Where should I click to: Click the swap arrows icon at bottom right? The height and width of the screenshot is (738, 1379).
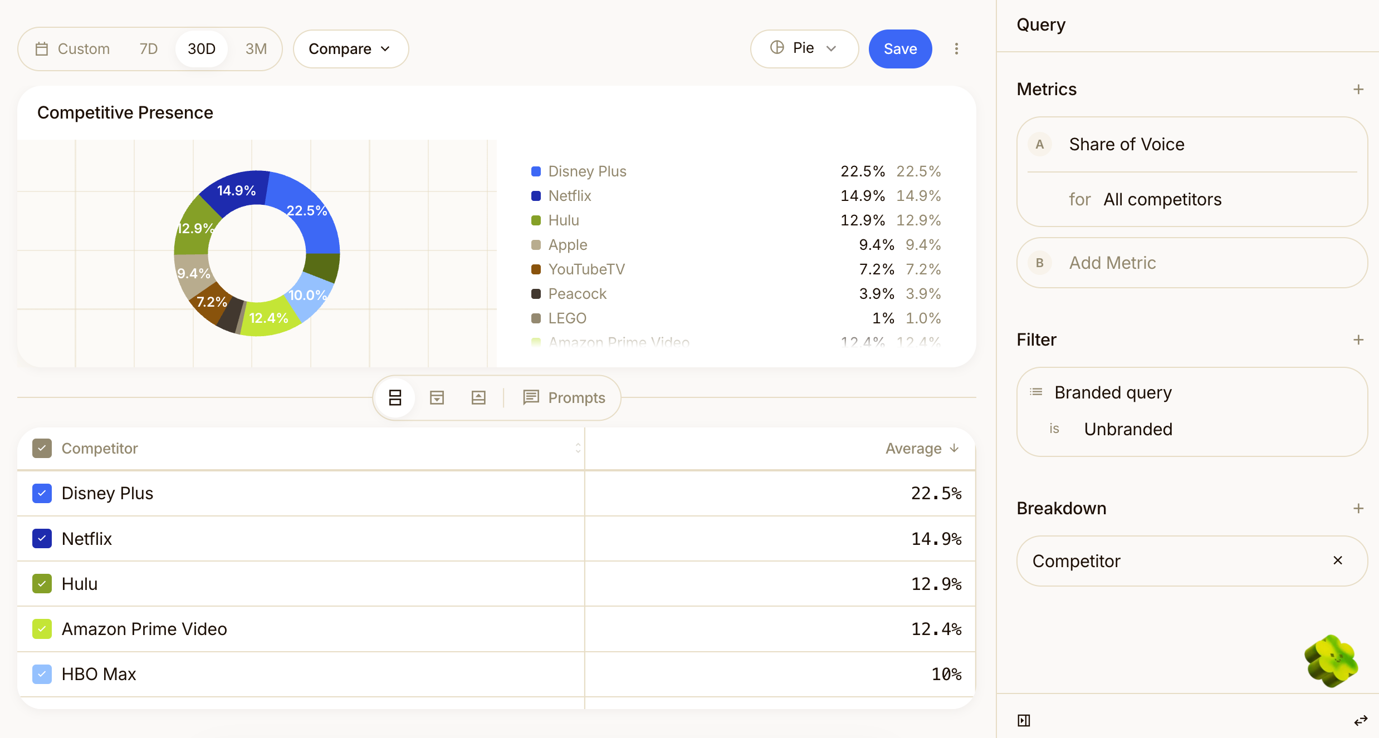click(x=1361, y=721)
